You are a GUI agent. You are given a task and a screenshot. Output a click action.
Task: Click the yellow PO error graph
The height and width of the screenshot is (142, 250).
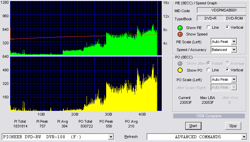pyautogui.click(x=86, y=84)
